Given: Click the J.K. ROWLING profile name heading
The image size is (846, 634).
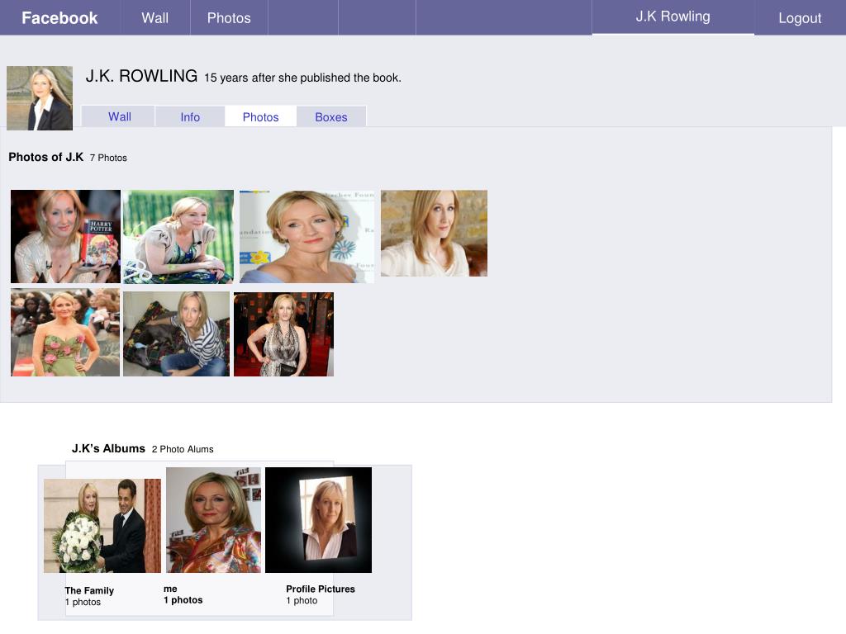Looking at the screenshot, I should point(141,76).
